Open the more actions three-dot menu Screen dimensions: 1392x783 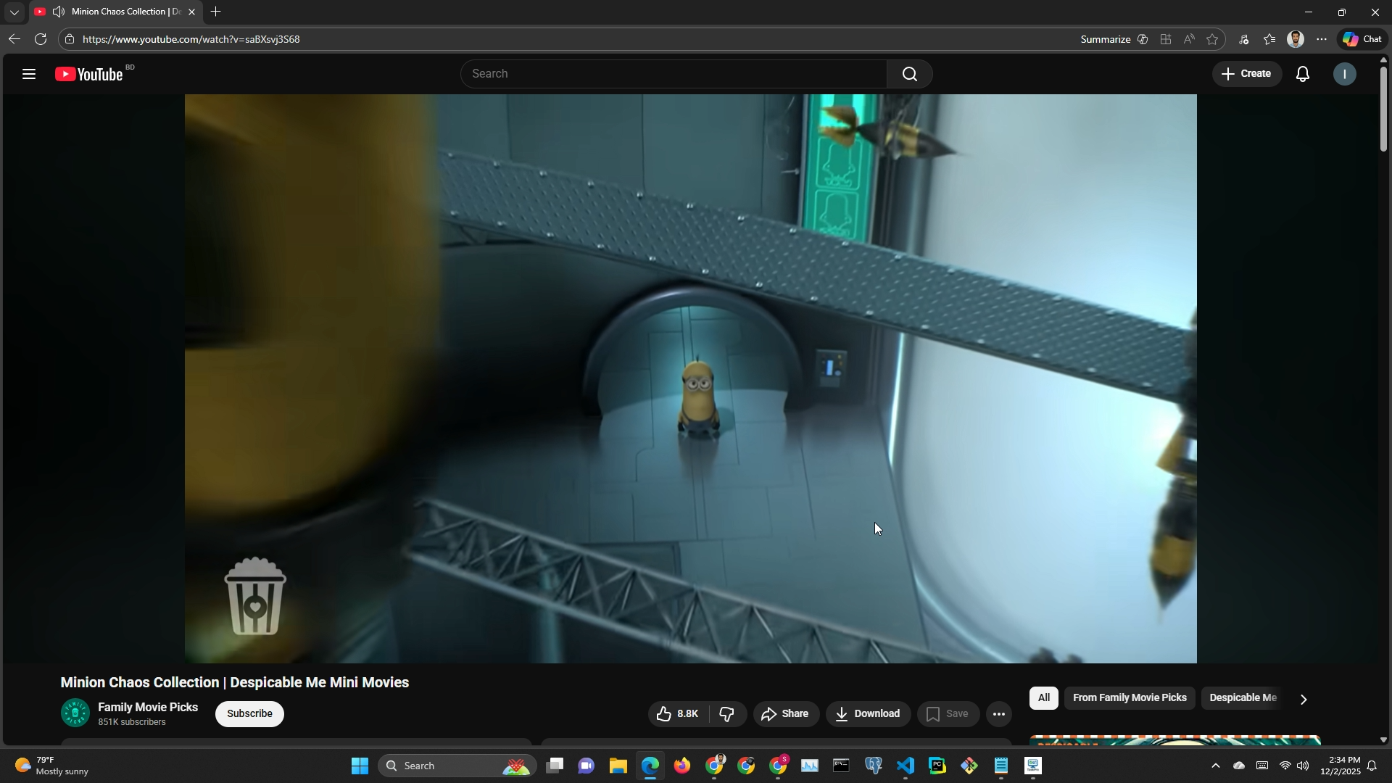[998, 714]
